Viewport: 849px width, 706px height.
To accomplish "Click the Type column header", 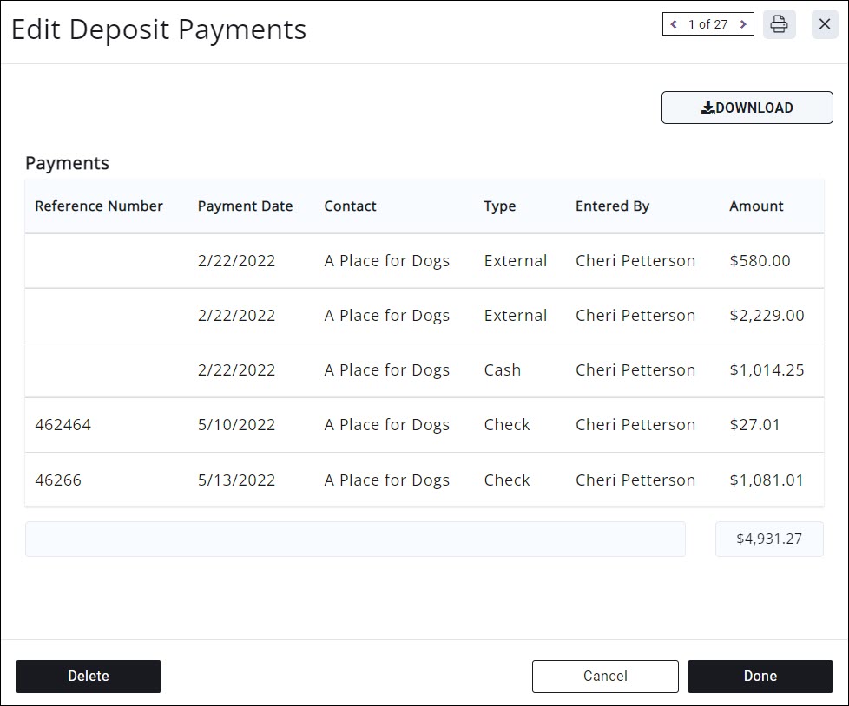I will [x=499, y=206].
